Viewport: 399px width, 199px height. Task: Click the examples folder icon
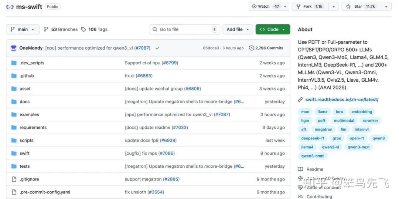[14, 115]
